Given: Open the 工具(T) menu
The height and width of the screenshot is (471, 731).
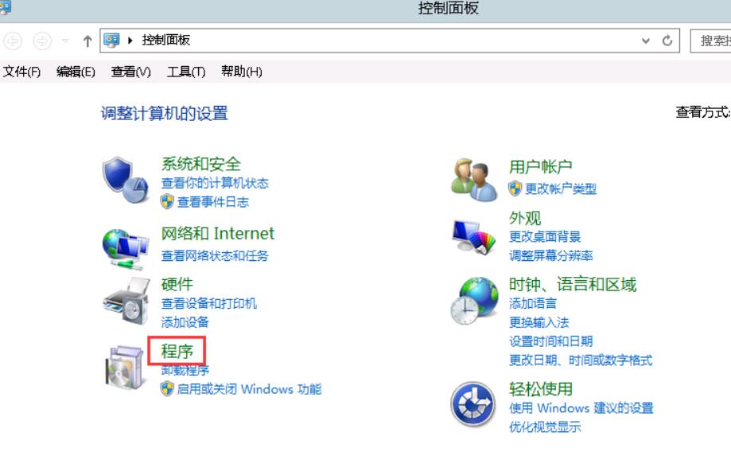Looking at the screenshot, I should [x=186, y=72].
